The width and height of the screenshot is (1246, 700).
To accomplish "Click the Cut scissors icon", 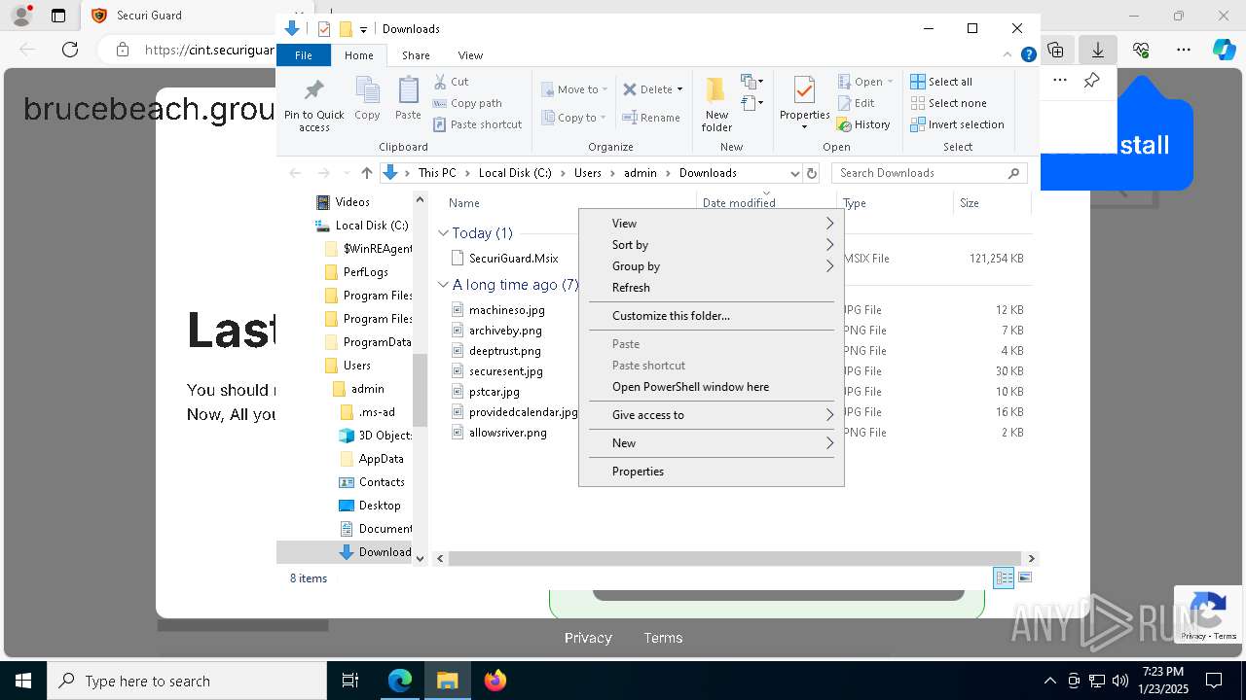I will click(440, 82).
